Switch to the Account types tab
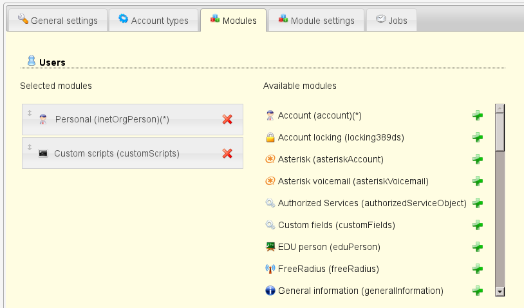 click(153, 21)
